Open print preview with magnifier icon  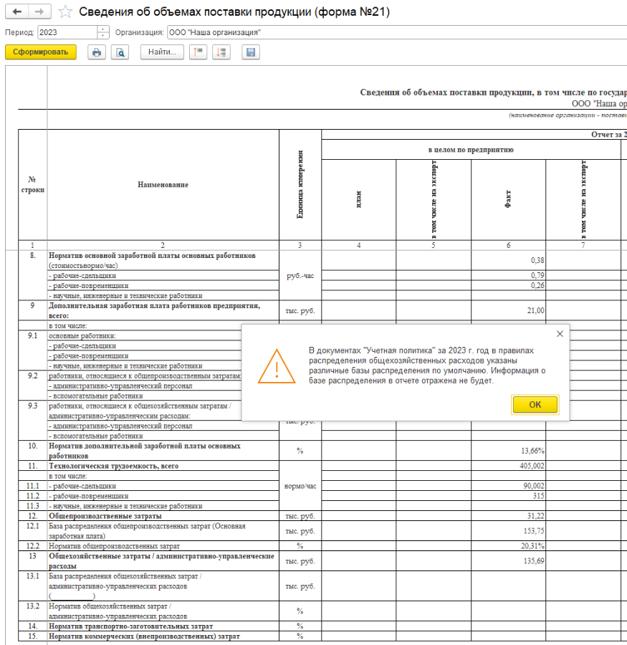pyautogui.click(x=120, y=52)
